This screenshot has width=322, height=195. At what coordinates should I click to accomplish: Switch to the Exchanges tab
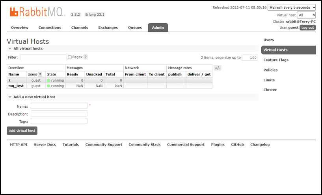[108, 28]
